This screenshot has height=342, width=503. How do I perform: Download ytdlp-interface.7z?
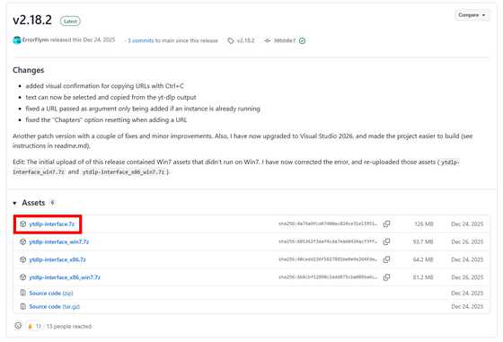pos(52,224)
